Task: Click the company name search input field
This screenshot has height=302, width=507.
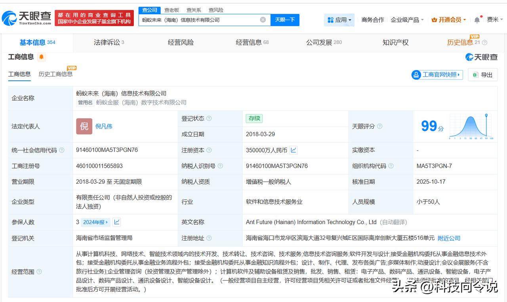Action: 198,20
